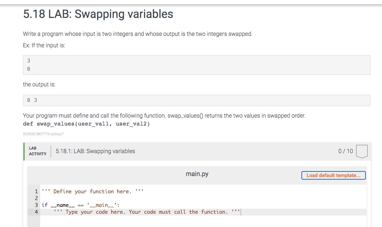Click the example output box showing 8 3
382x227 pixels.
197,100
